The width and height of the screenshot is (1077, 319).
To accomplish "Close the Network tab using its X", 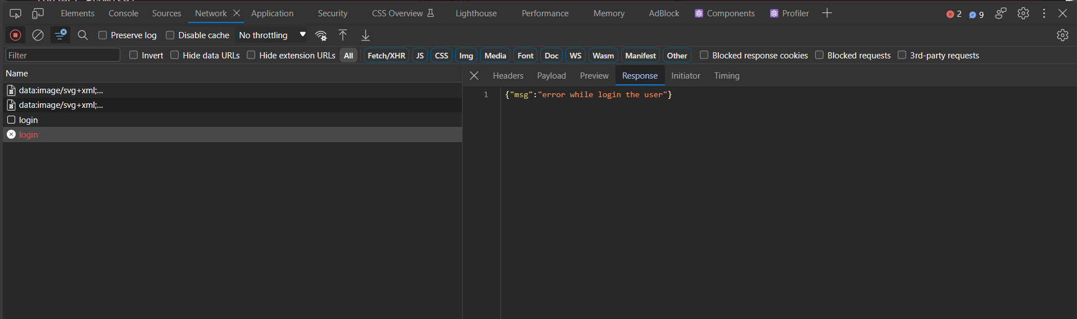I will coord(237,13).
